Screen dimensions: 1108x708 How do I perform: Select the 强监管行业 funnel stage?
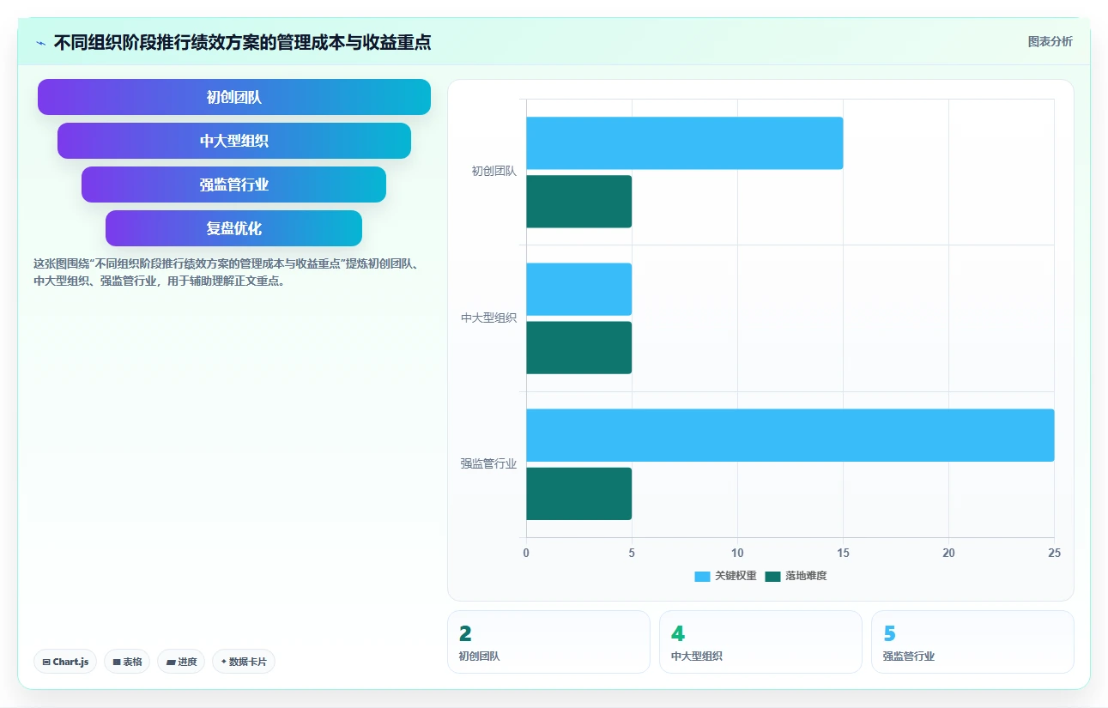234,185
